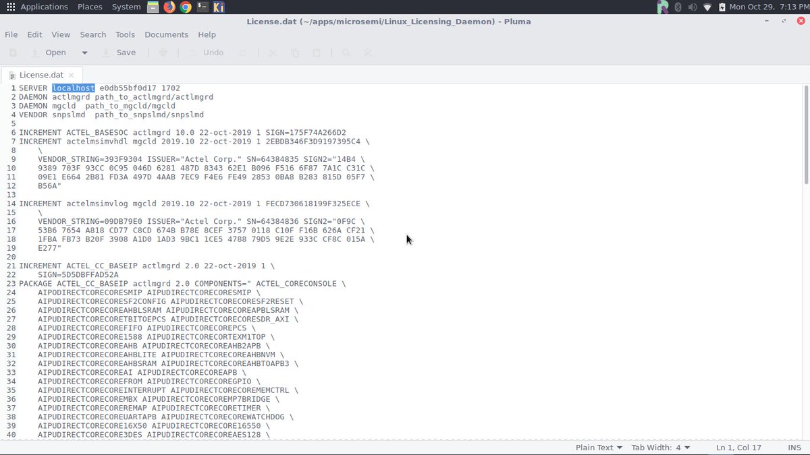Launch Google Chrome from the top panel
The image size is (810, 455).
point(186,7)
